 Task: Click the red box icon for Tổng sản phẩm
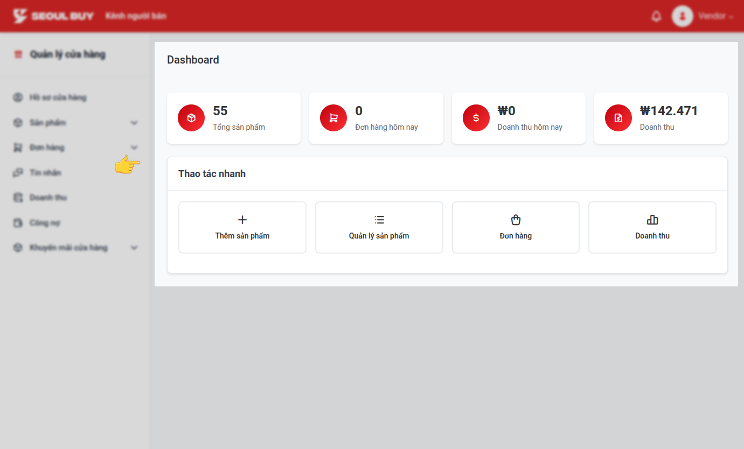(191, 118)
